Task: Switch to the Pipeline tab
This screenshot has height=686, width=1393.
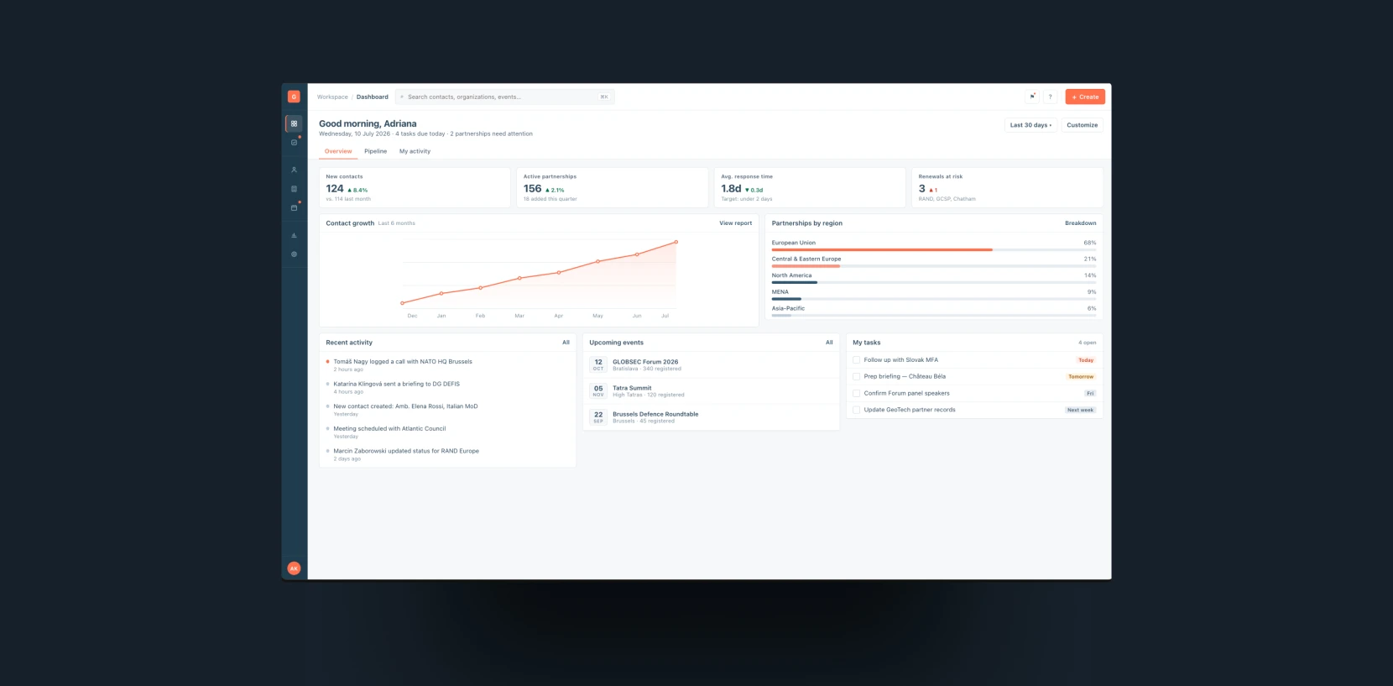Action: click(x=375, y=151)
